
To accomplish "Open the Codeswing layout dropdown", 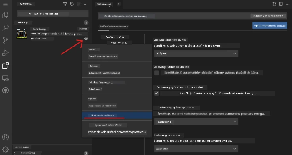I will pyautogui.click(x=196, y=149).
